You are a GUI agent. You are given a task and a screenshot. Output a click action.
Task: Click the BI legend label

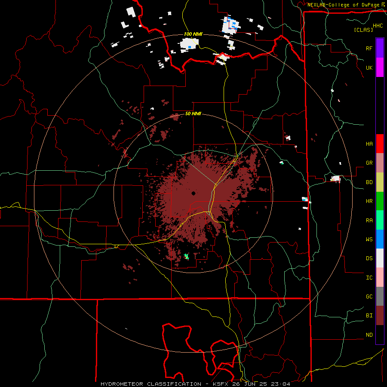(x=369, y=316)
